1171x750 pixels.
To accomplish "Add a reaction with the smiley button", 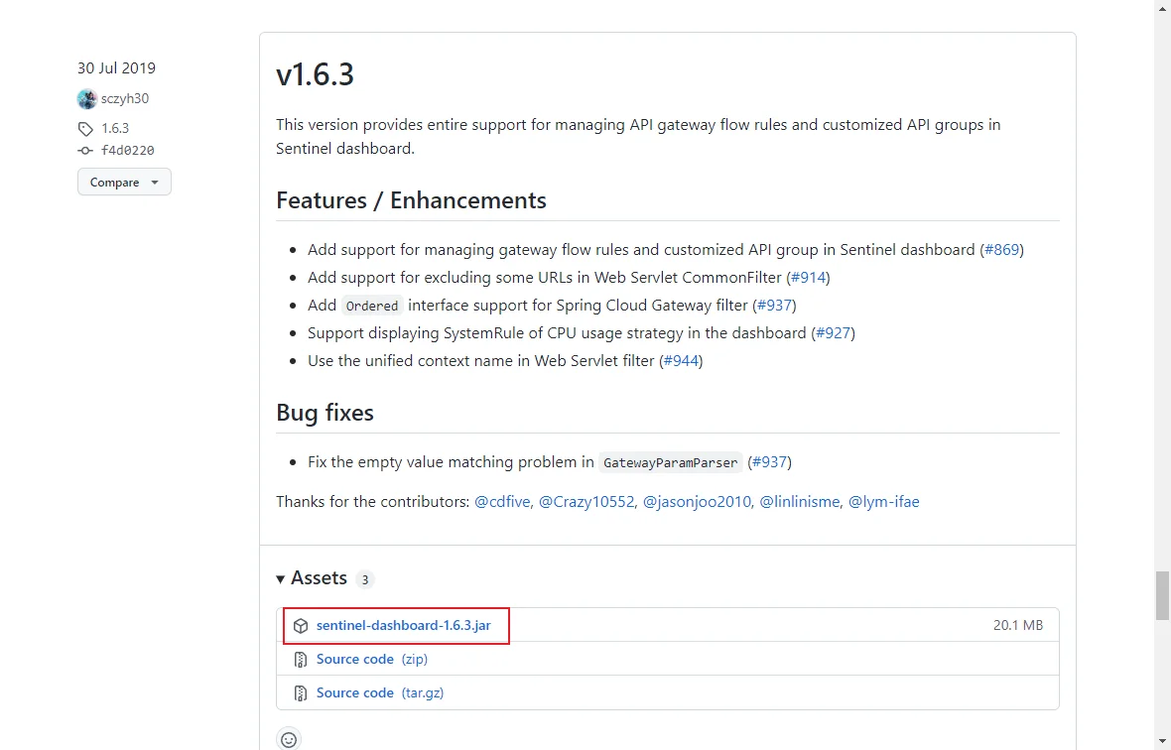I will (288, 739).
